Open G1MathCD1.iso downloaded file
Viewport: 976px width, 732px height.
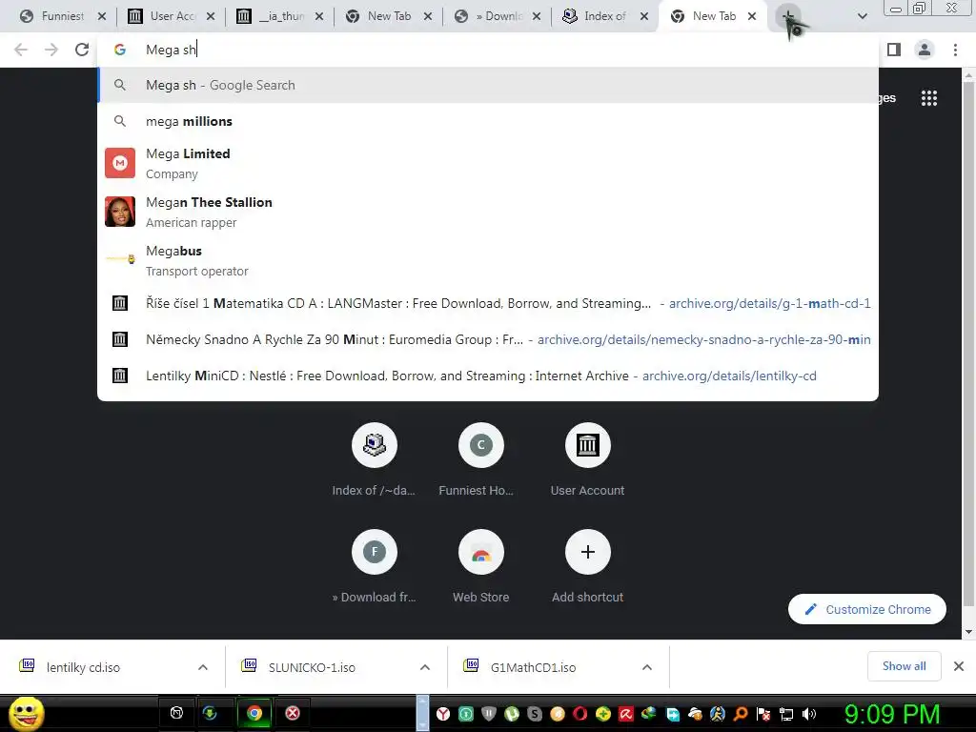[534, 667]
